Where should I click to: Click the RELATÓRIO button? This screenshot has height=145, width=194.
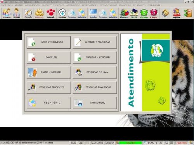(x=49, y=103)
